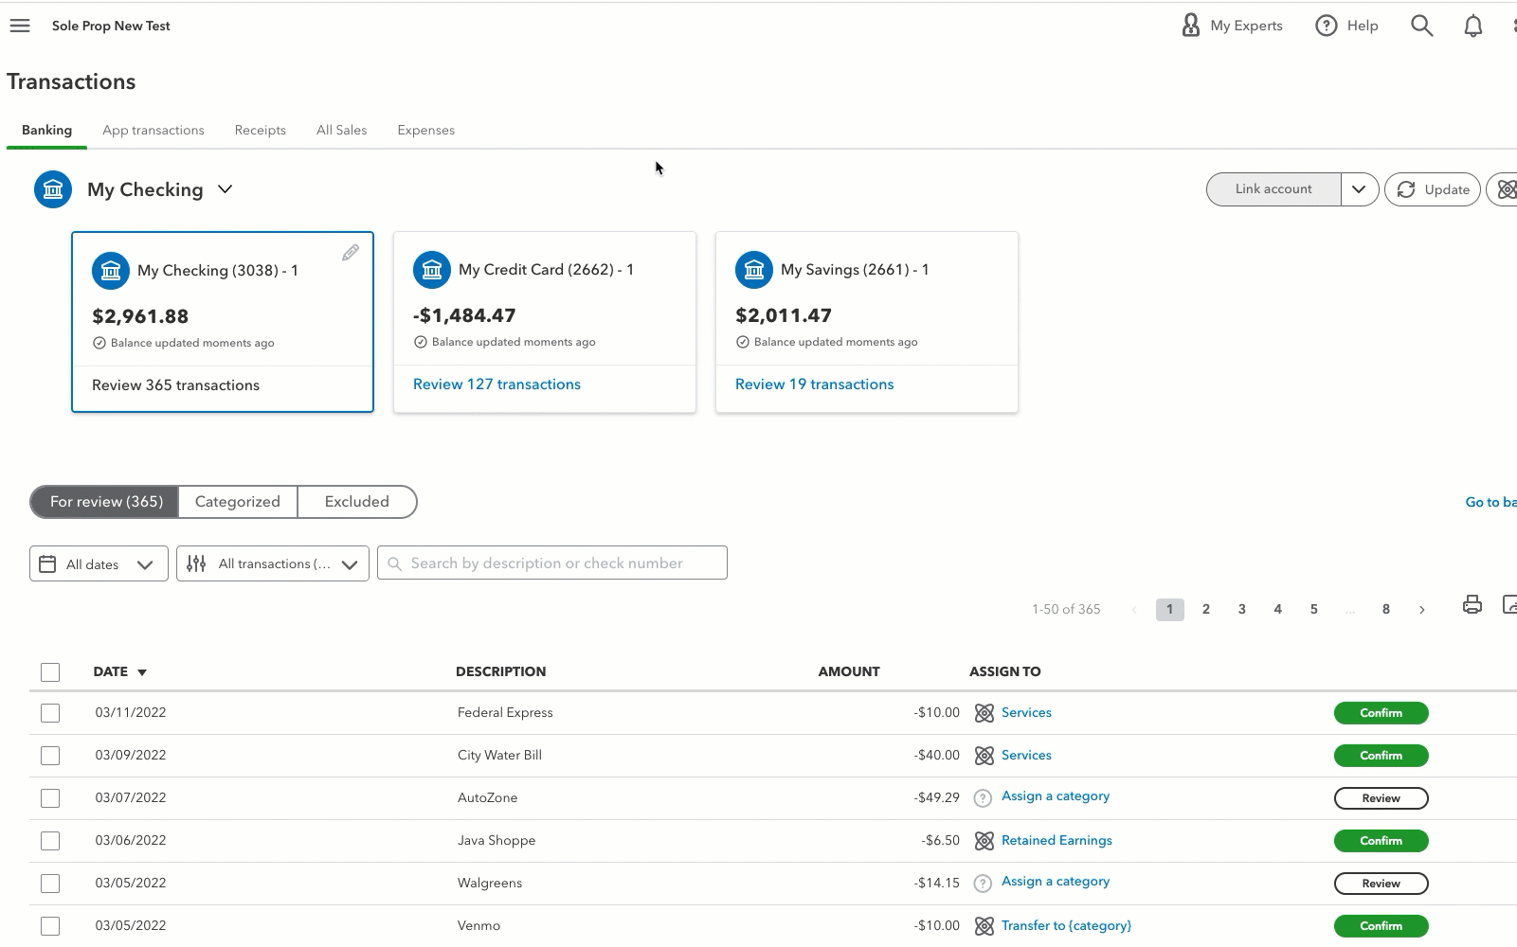Click the rule icon beside Federal Express Services
The image size is (1517, 947).
pyautogui.click(x=984, y=712)
